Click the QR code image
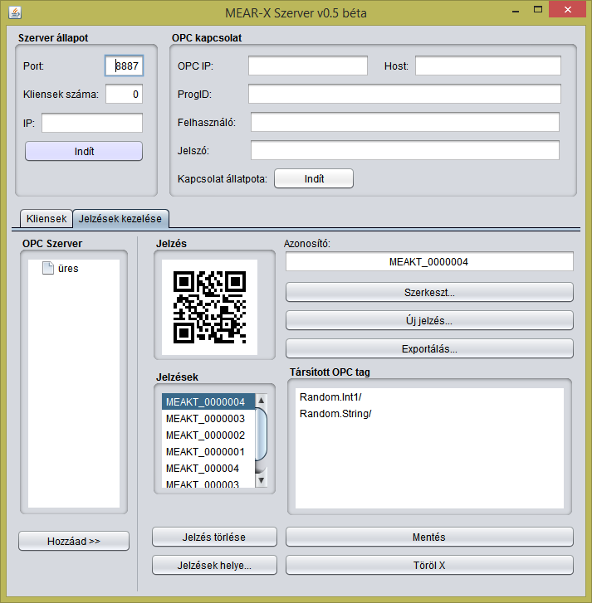 209,307
